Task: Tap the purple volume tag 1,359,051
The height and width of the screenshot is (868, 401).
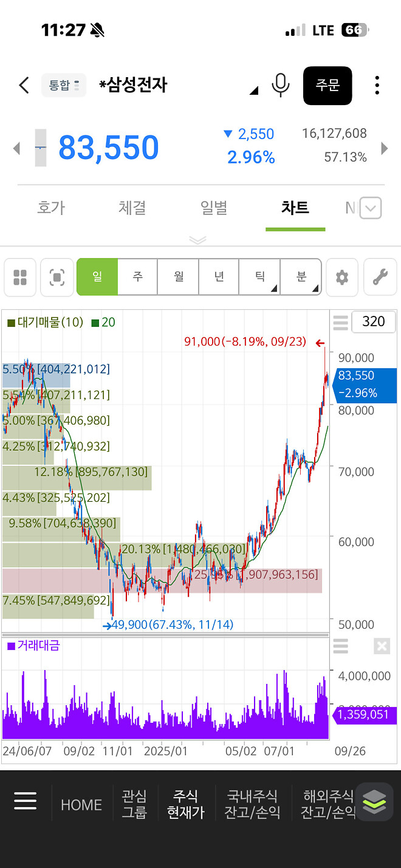Action: [363, 715]
